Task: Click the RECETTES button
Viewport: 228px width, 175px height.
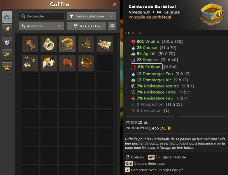Action: [87, 26]
